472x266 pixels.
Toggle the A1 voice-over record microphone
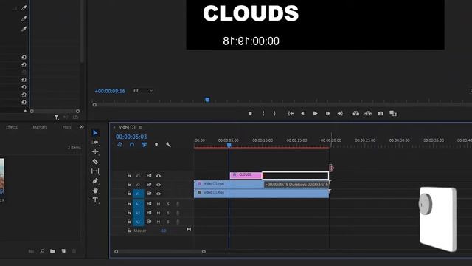pyautogui.click(x=178, y=204)
